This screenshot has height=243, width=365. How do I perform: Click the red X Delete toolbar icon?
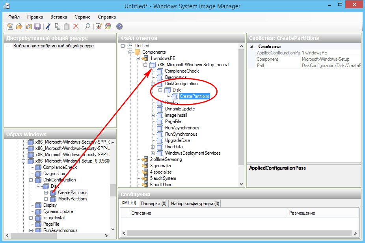76,26
